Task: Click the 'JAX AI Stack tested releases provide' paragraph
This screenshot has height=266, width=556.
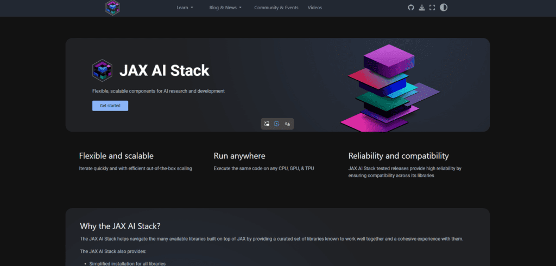Action: [x=405, y=172]
